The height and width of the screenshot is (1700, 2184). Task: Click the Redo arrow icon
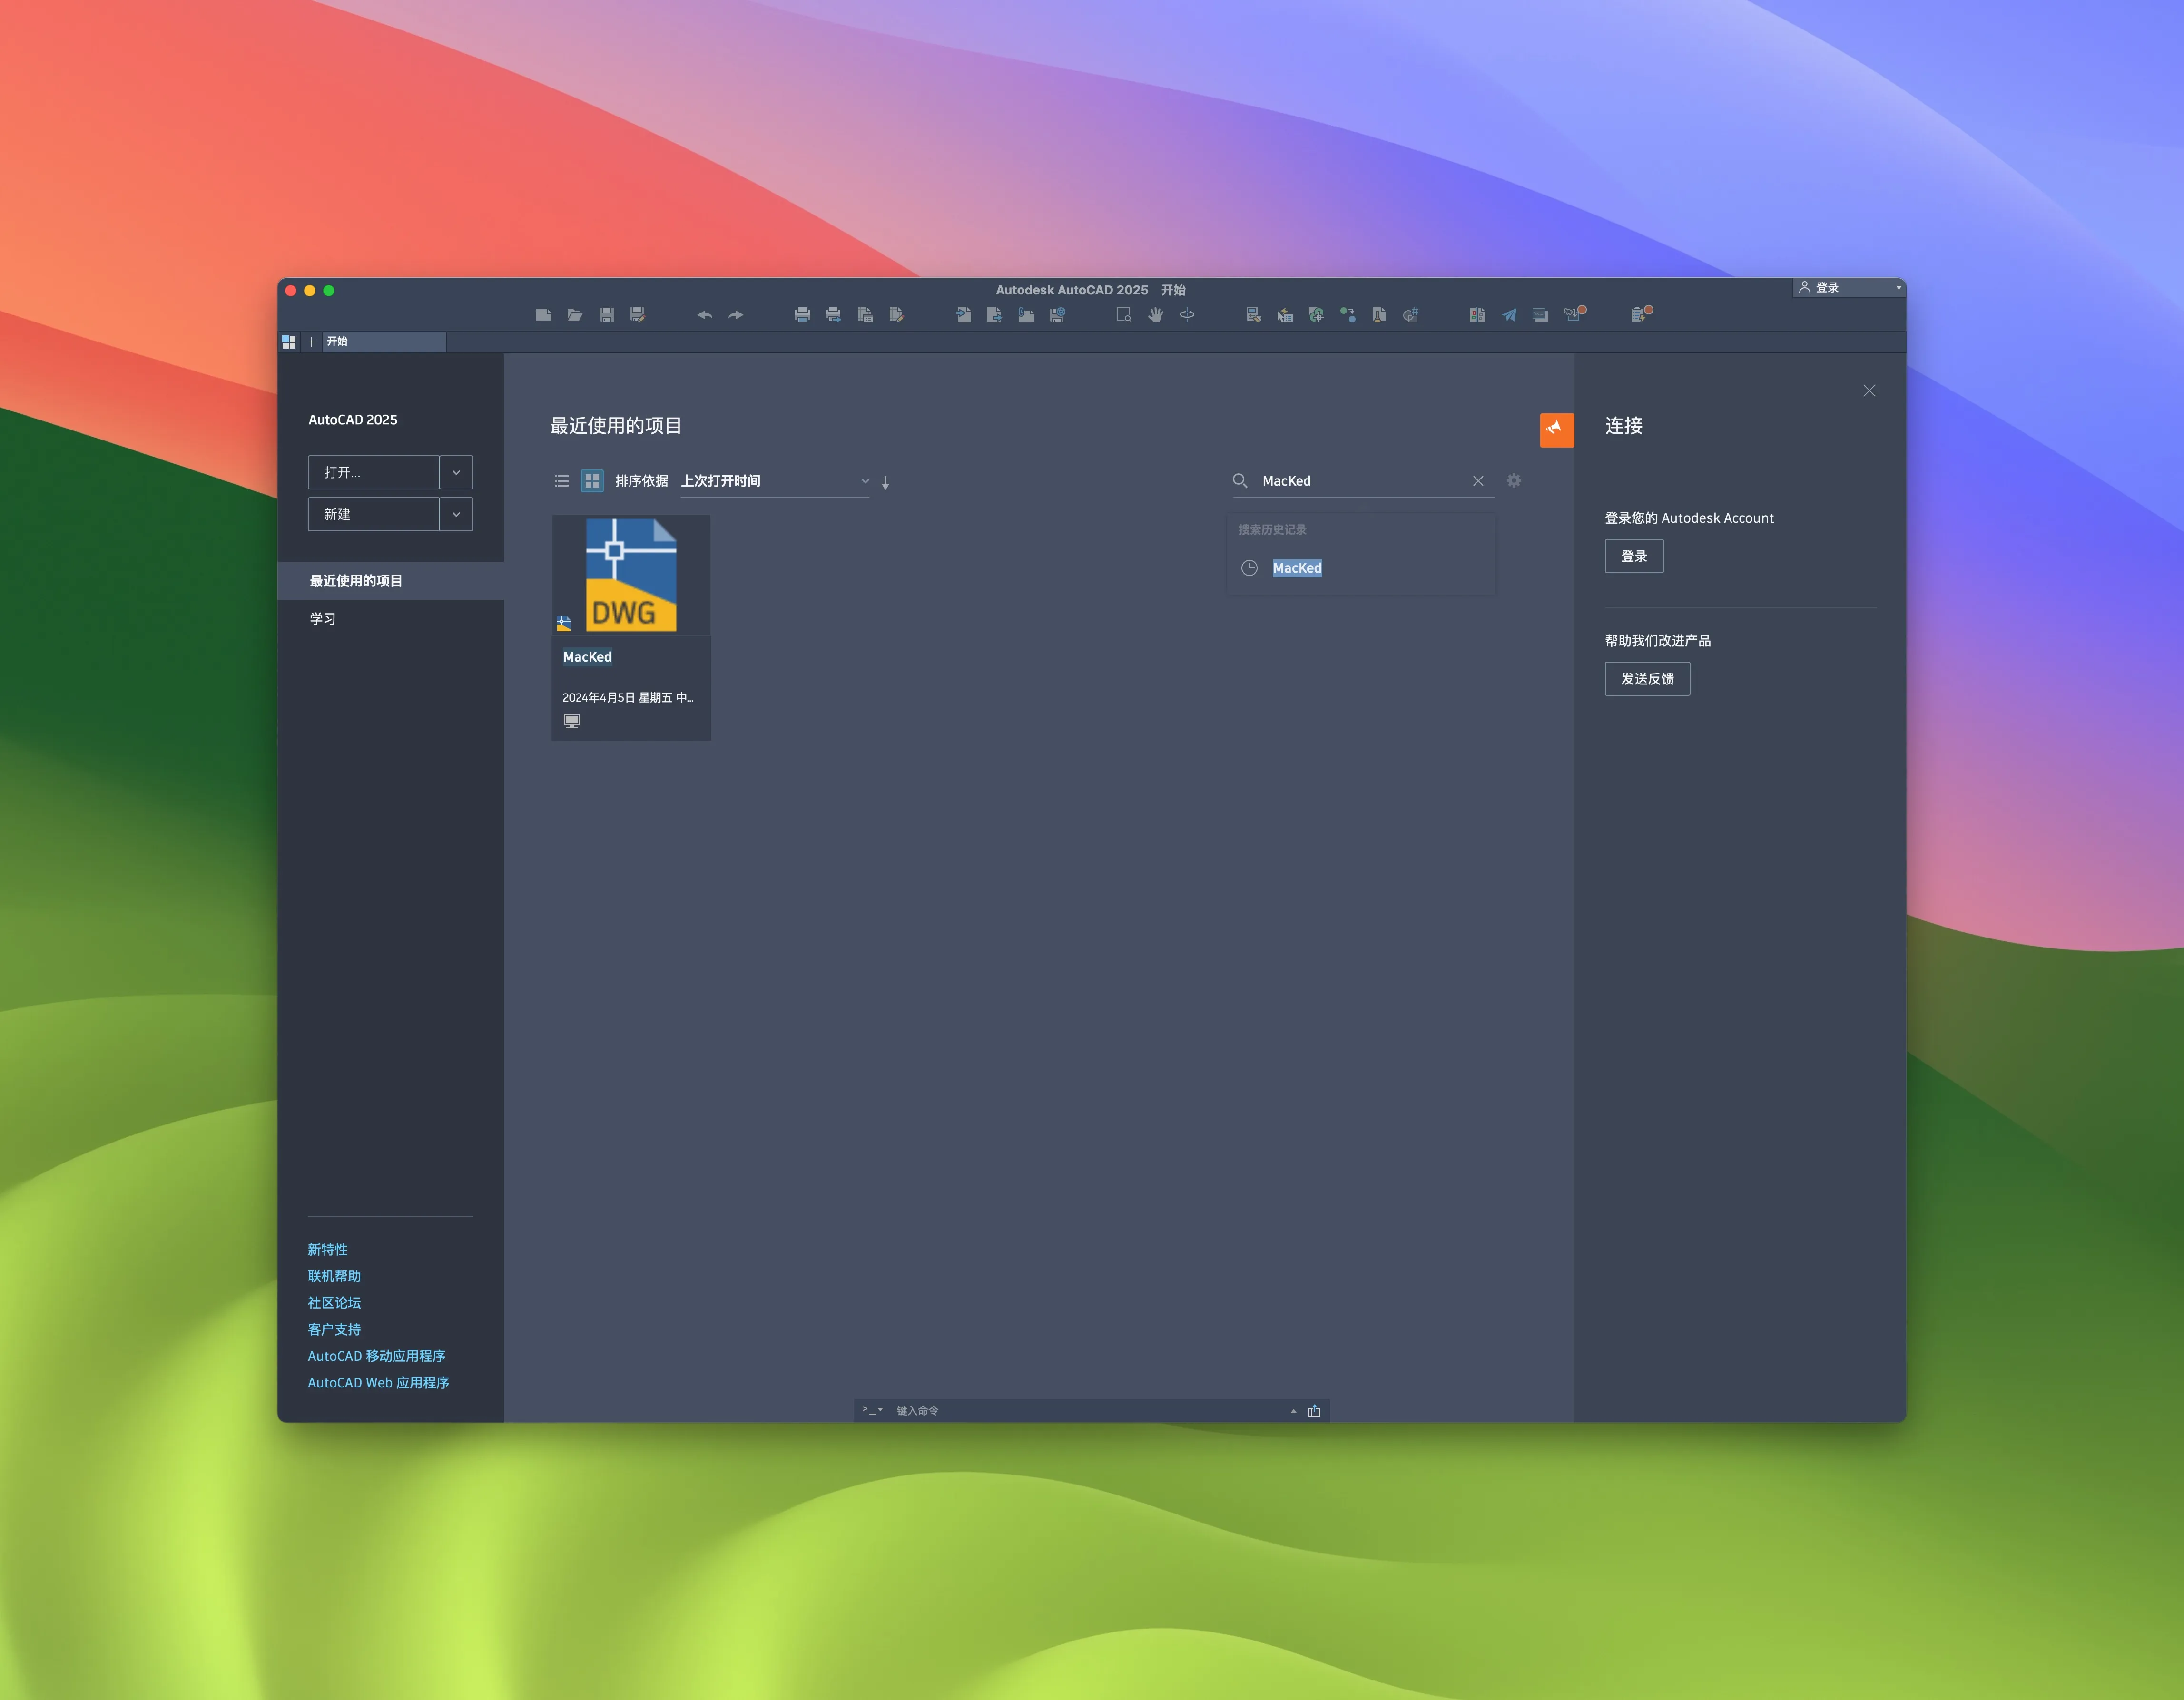tap(736, 315)
